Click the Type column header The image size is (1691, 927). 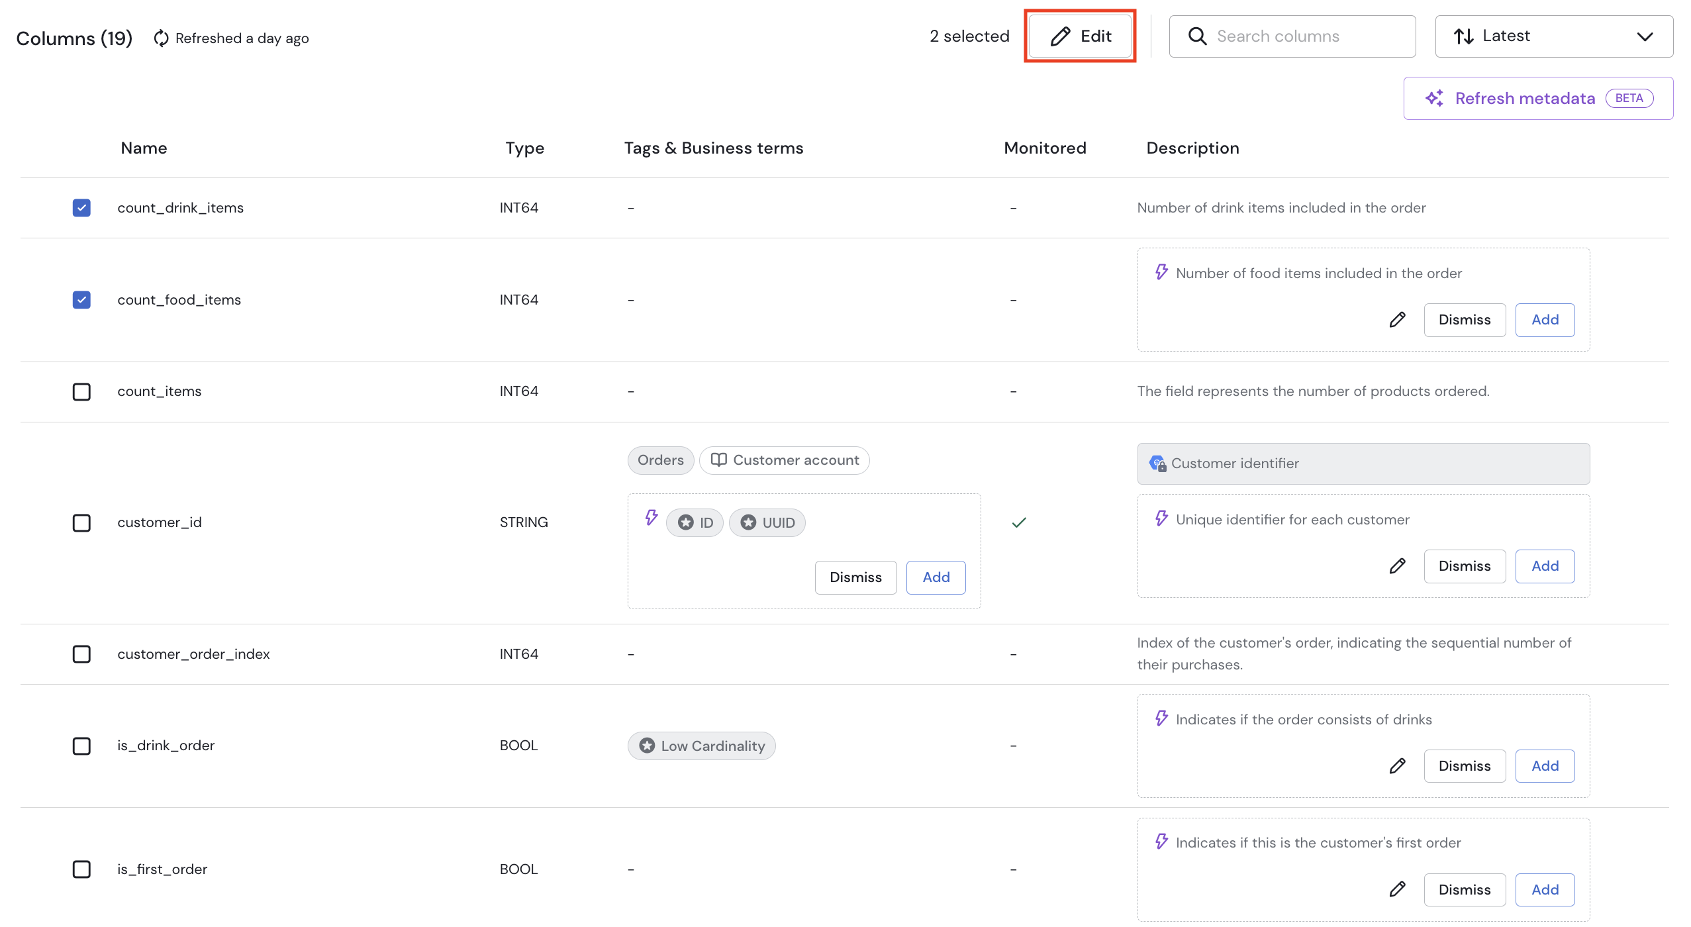524,148
